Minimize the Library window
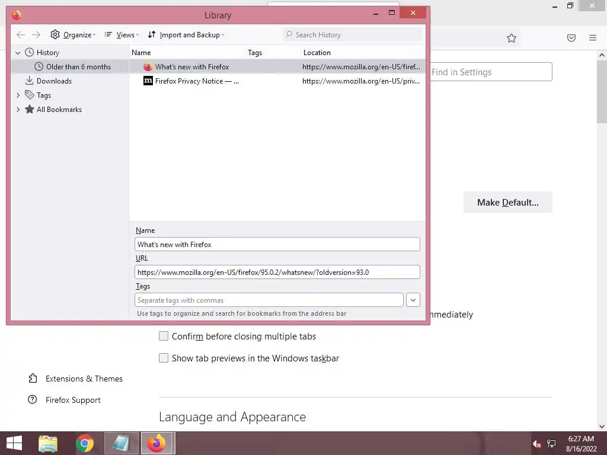 pos(375,13)
